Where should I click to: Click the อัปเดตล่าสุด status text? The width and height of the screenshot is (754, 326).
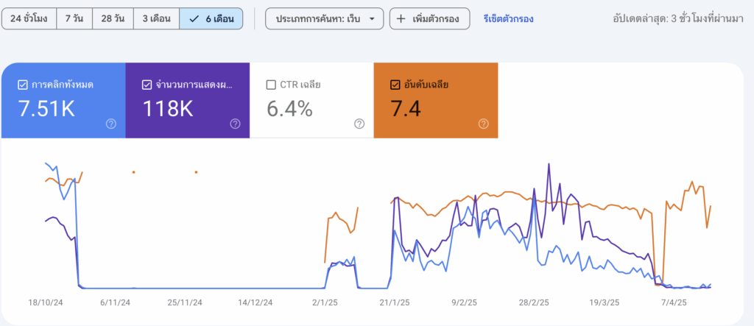678,19
